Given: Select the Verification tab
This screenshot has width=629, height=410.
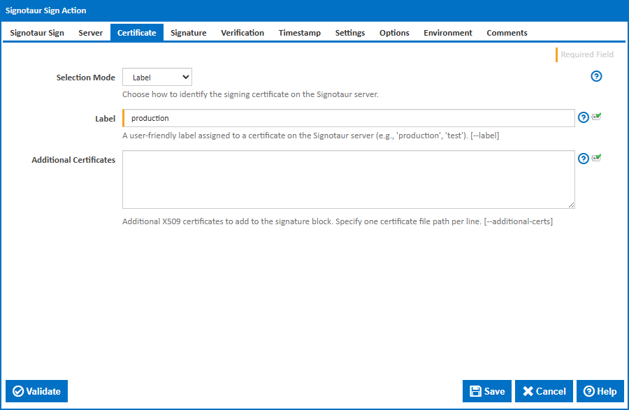Looking at the screenshot, I should click(242, 32).
